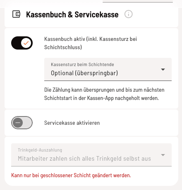182x190 pixels.
Task: Click 'Mitarbeiter zahlen sich alles Trinkgeld selbst aus'
Action: tap(84, 159)
